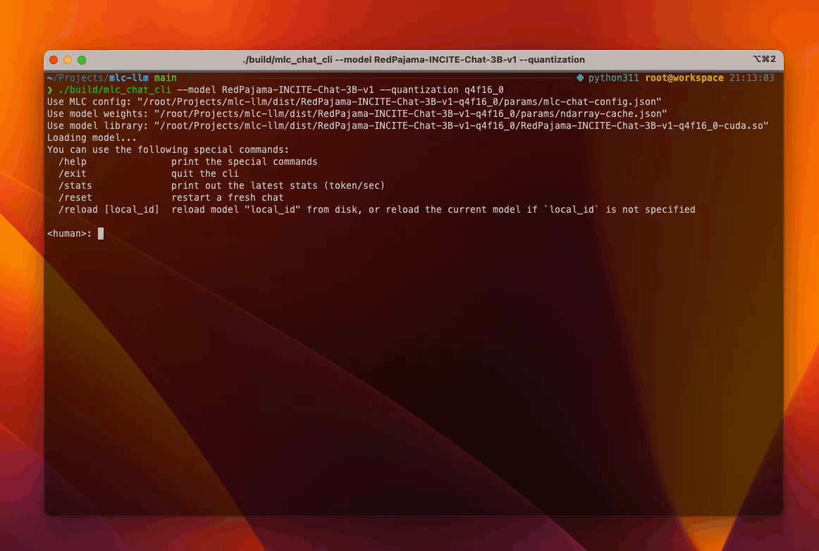This screenshot has width=819, height=551.
Task: Click the 'Use MLC config' output line
Action: click(x=354, y=102)
